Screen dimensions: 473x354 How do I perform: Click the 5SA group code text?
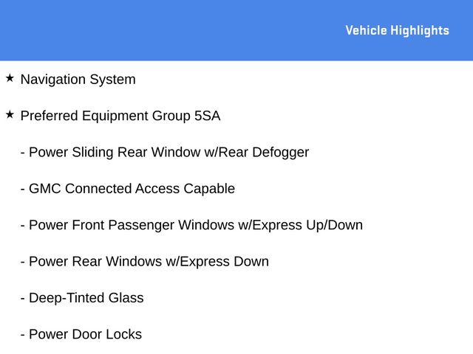[x=207, y=116]
